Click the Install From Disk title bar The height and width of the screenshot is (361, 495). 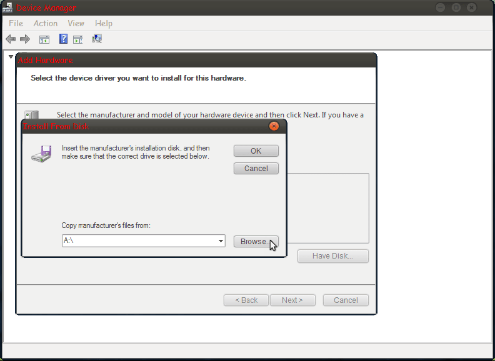[154, 126]
